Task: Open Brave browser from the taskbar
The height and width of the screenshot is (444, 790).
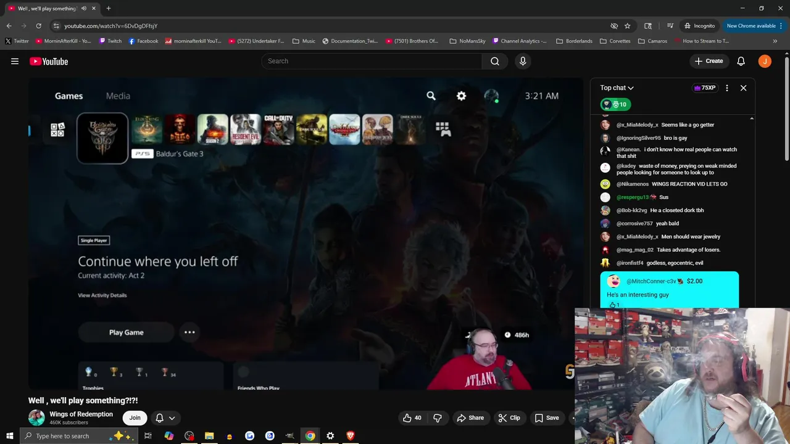Action: (351, 436)
